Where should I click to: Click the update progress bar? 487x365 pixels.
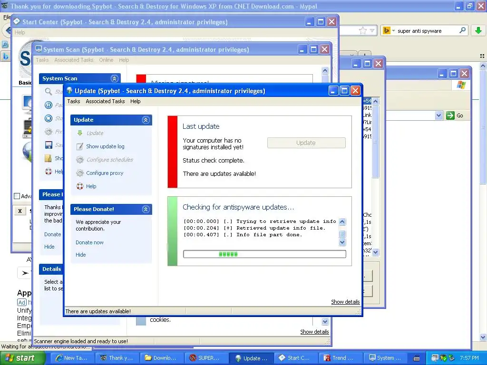[x=264, y=254]
